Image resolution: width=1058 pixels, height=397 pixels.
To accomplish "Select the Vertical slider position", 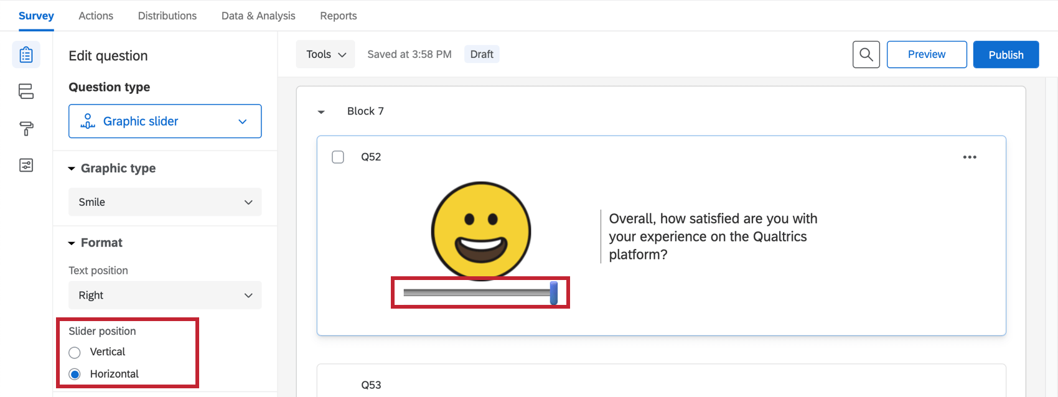I will 75,353.
